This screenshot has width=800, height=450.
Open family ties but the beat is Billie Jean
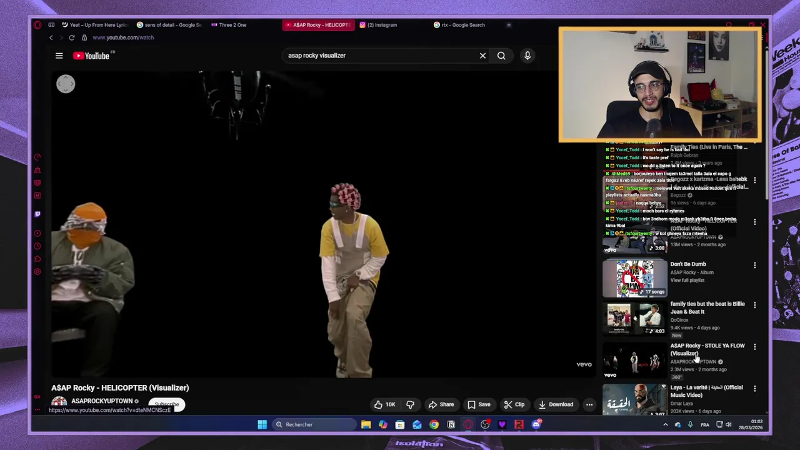pyautogui.click(x=707, y=307)
